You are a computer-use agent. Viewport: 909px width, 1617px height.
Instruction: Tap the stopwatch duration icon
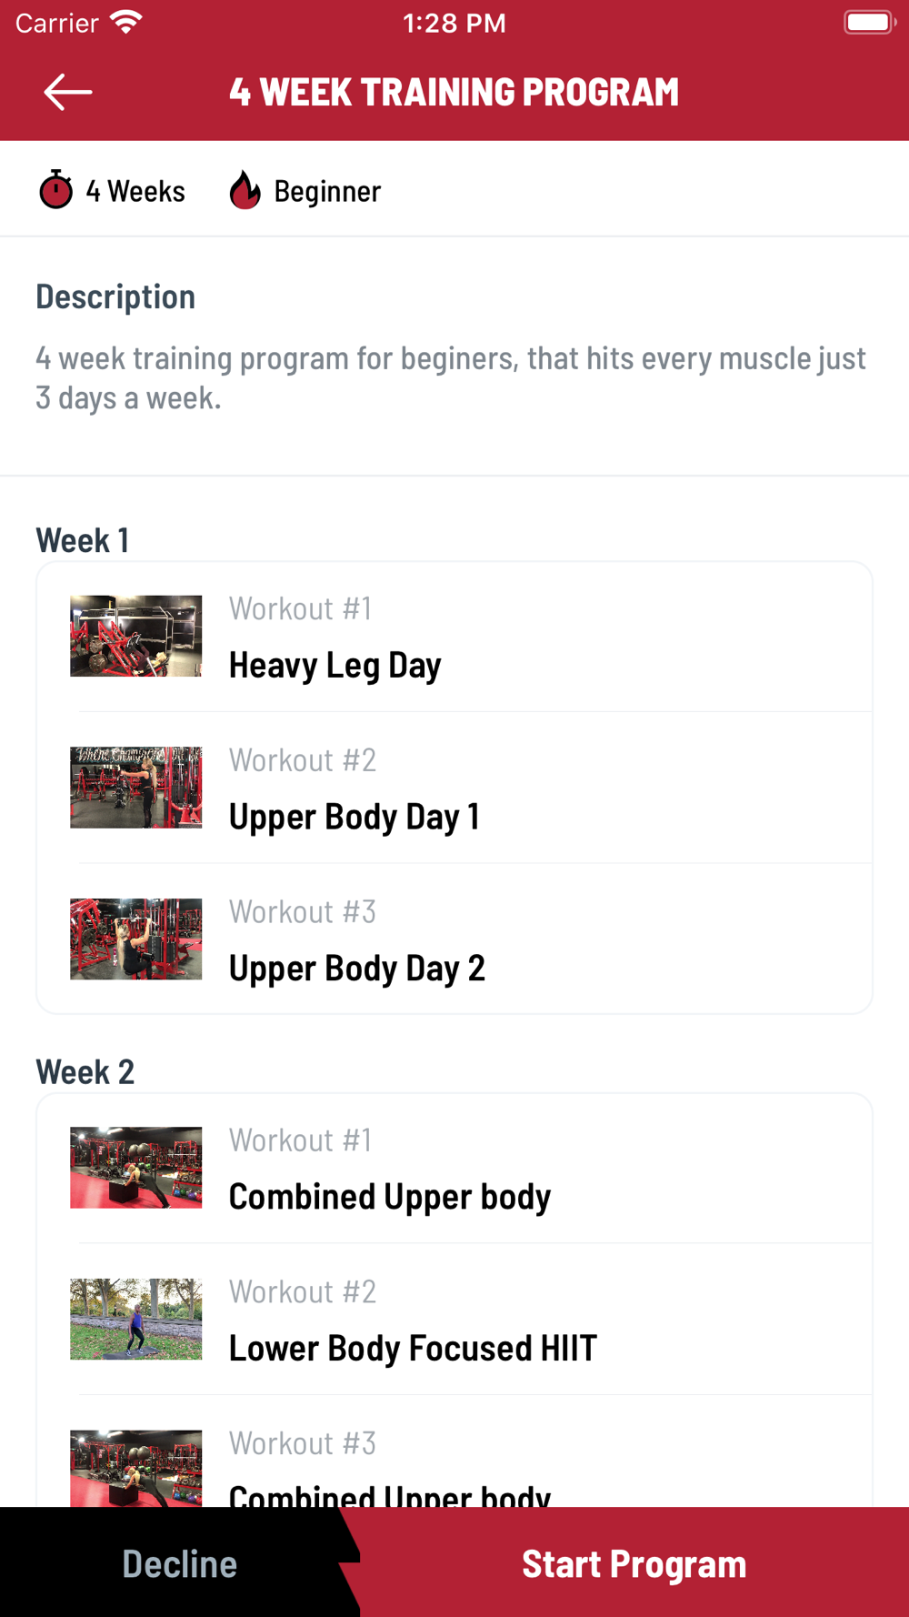point(55,190)
